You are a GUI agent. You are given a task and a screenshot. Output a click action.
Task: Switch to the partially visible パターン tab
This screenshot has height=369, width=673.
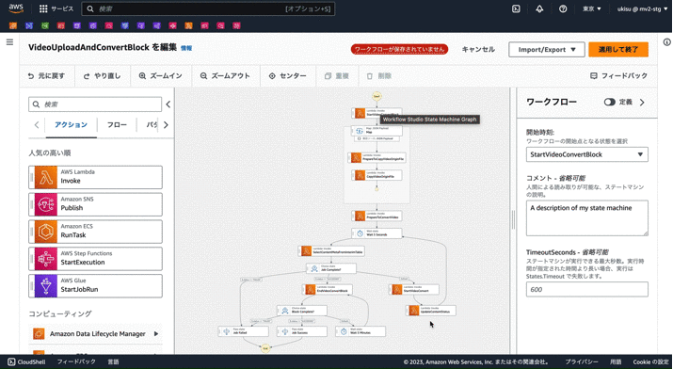tap(152, 125)
